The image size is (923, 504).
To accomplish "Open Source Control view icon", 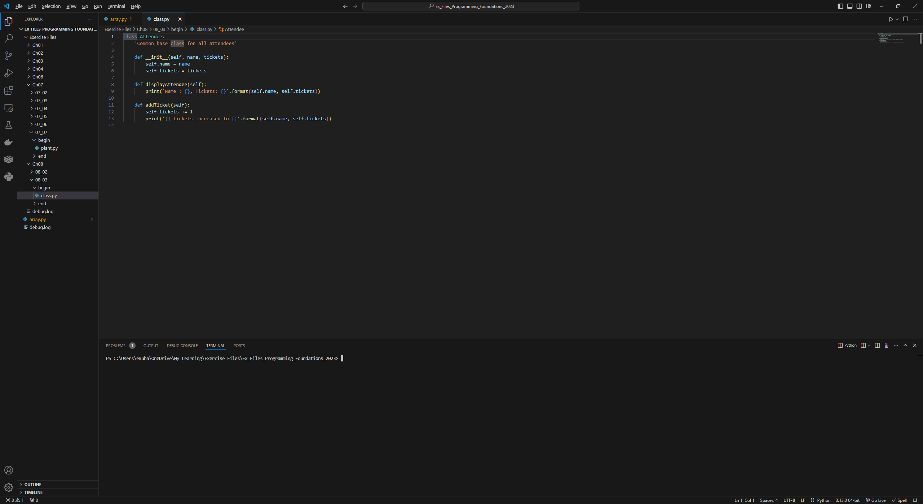I will [9, 55].
